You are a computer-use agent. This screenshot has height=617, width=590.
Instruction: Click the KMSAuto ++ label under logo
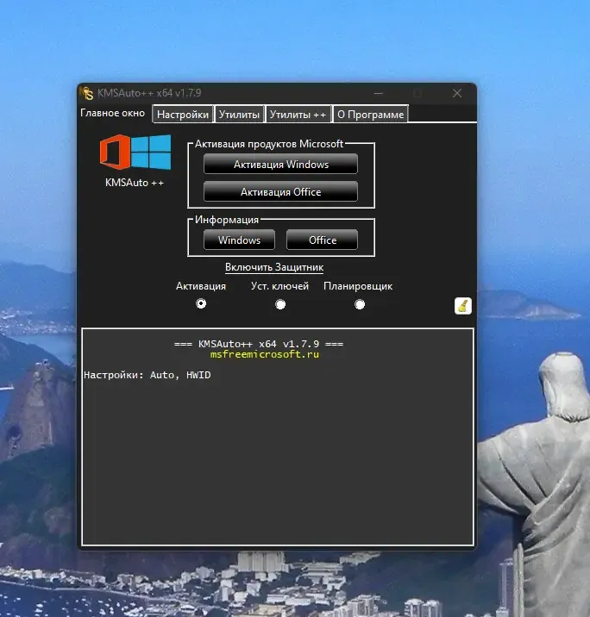(x=135, y=183)
